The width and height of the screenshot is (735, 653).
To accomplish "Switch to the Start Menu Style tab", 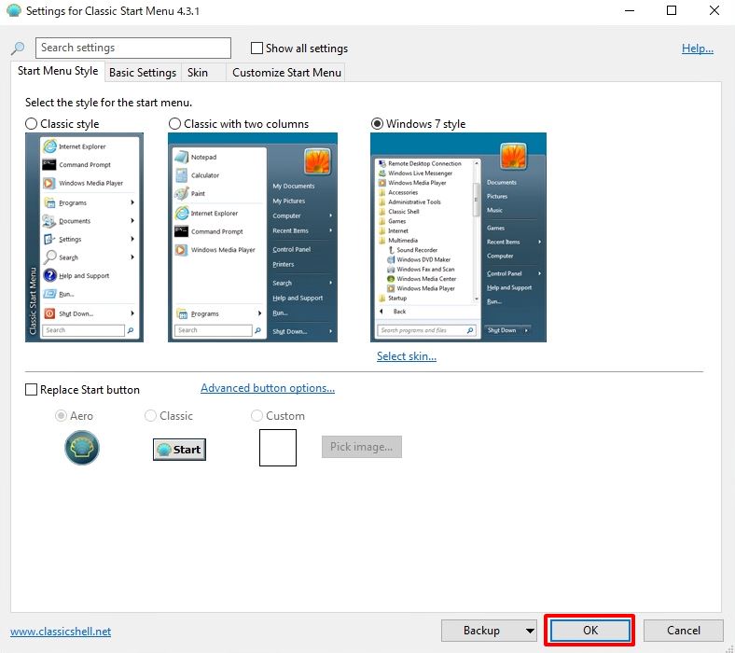I will pos(58,71).
